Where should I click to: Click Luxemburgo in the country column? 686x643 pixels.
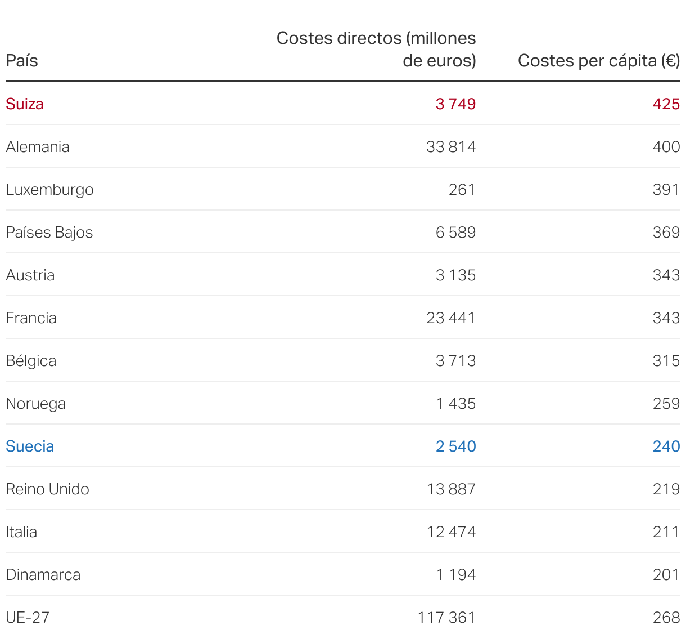(x=49, y=190)
